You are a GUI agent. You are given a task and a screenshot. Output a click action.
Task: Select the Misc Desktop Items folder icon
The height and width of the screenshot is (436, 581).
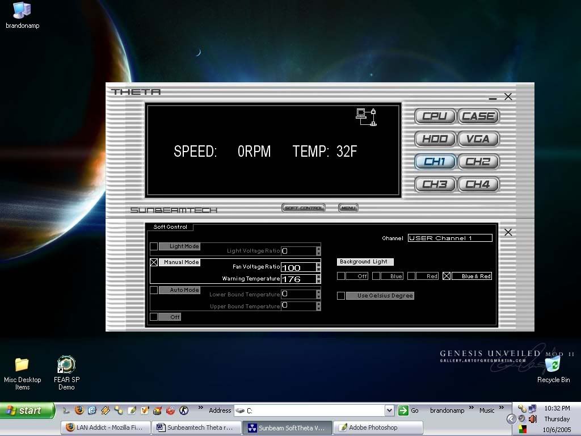(x=22, y=374)
